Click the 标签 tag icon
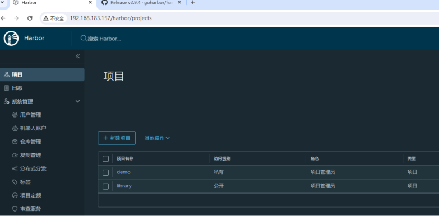The width and height of the screenshot is (439, 216). click(15, 182)
